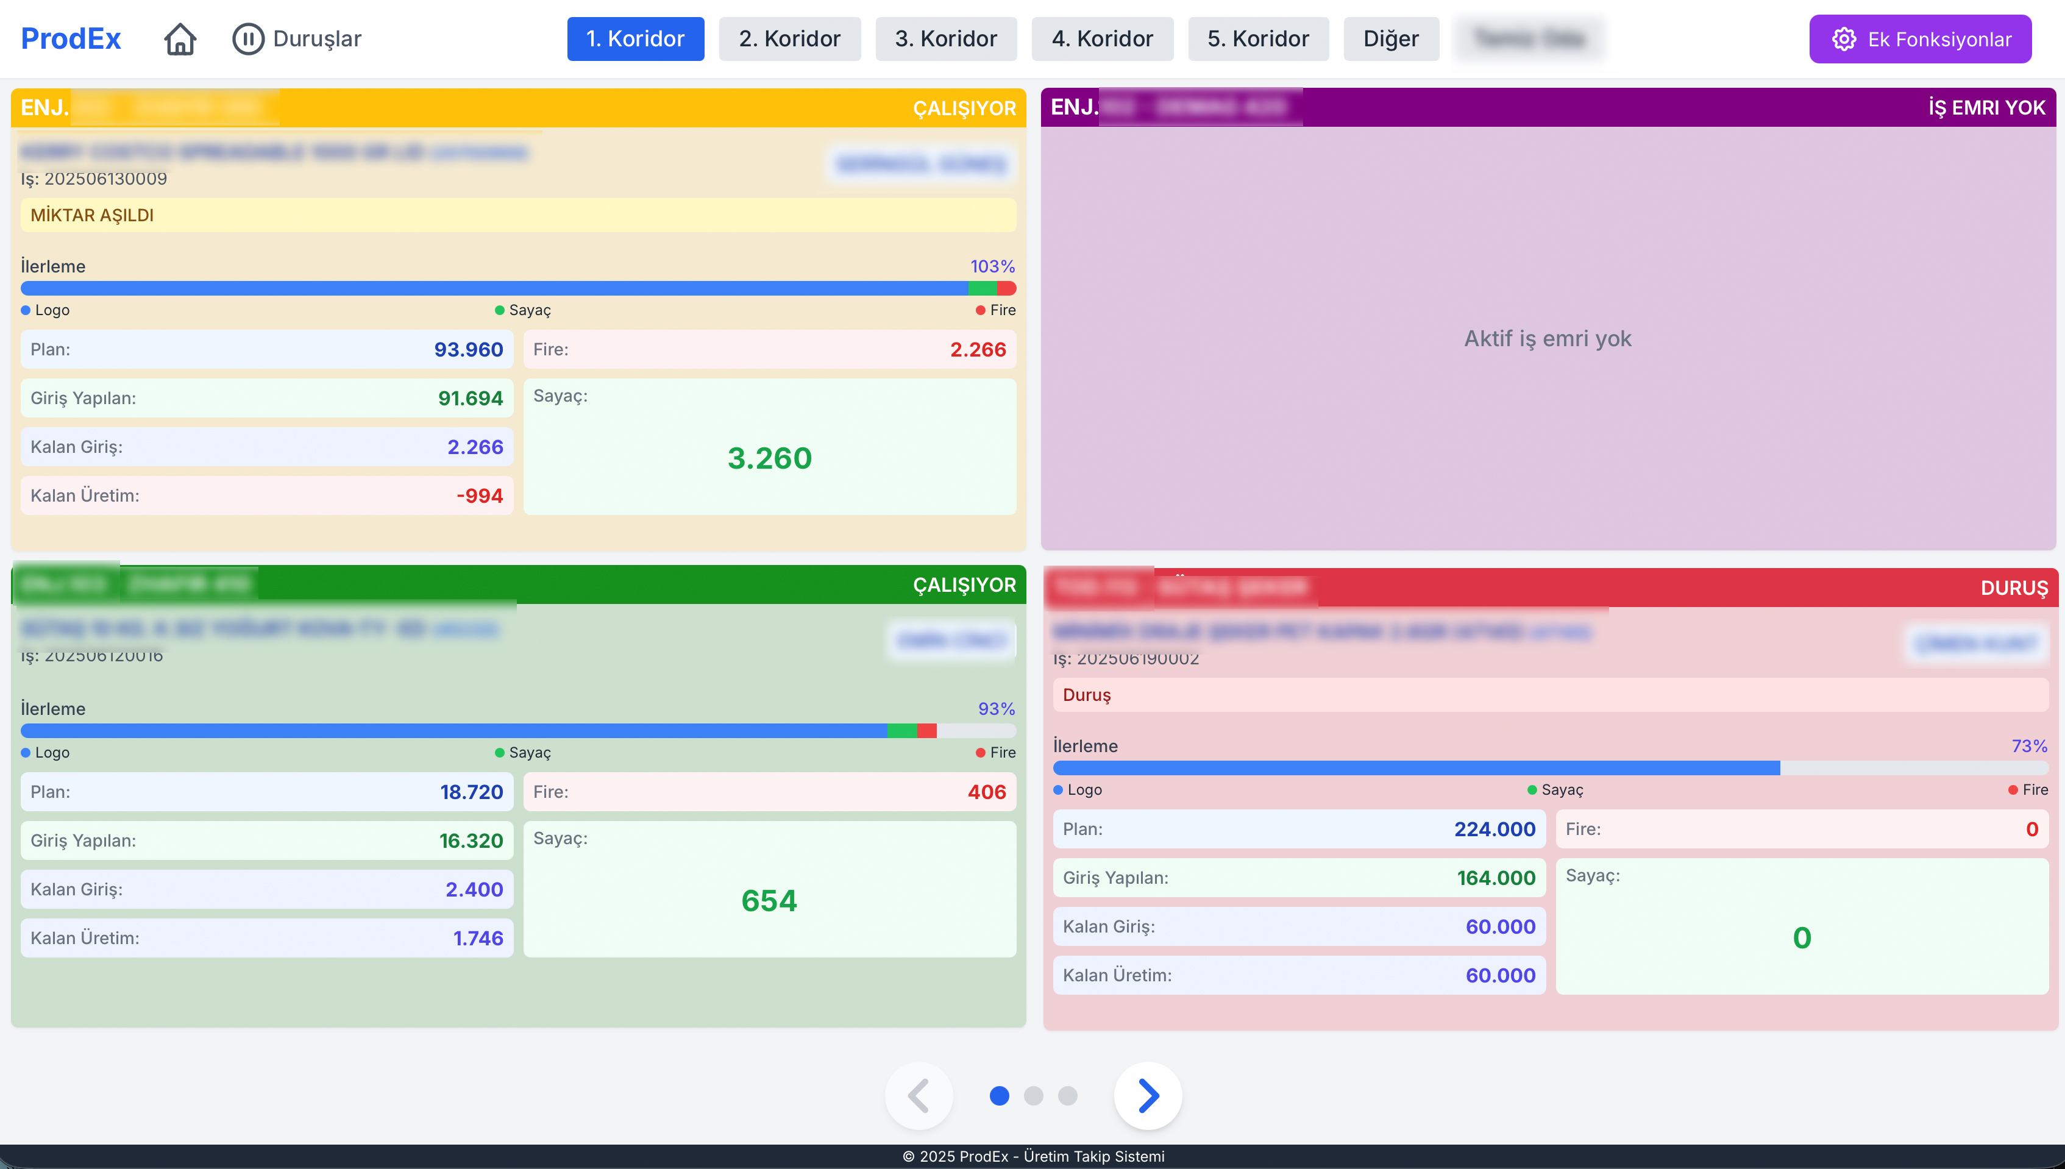Screen dimensions: 2065x1169
Task: Click the 103% progress bar
Action: (518, 288)
